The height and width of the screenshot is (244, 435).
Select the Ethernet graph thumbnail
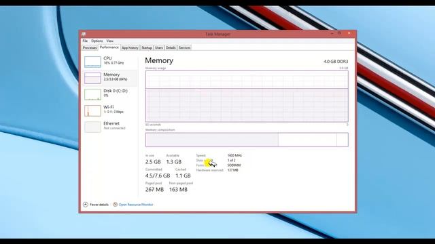[92, 127]
